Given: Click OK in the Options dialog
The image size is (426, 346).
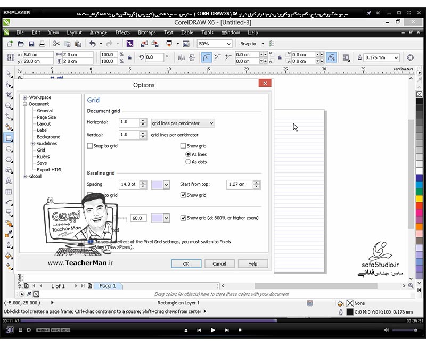Looking at the screenshot, I should 186,263.
